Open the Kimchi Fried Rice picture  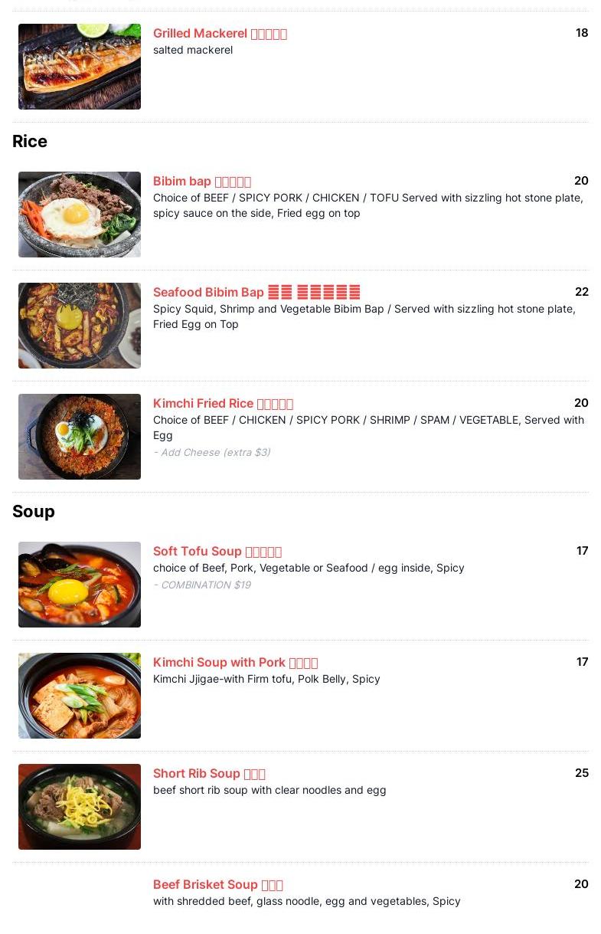click(x=80, y=437)
